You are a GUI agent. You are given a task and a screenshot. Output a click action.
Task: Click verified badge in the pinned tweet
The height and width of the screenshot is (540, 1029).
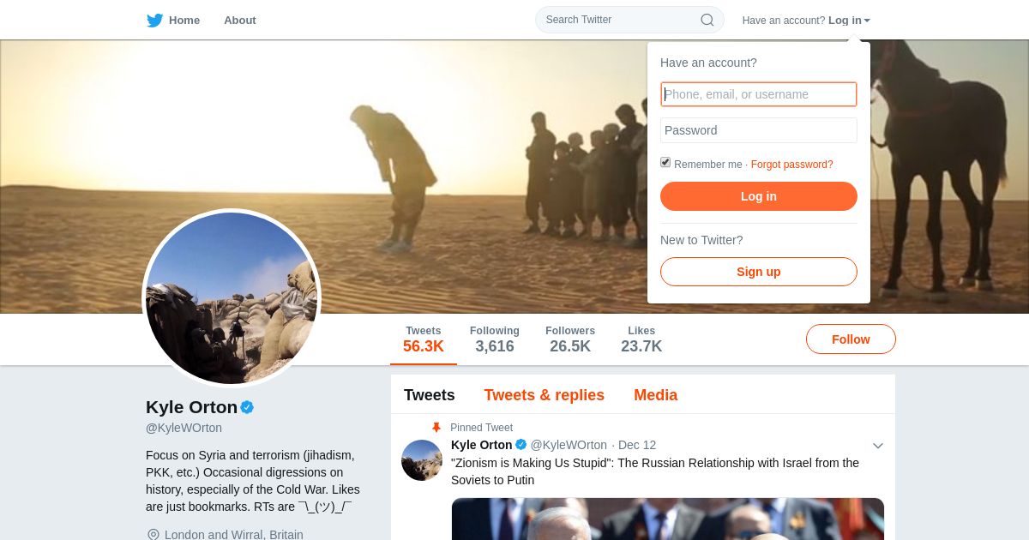521,444
